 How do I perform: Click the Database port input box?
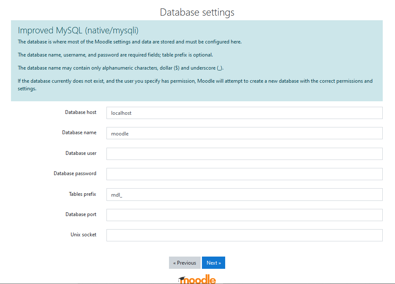point(244,215)
